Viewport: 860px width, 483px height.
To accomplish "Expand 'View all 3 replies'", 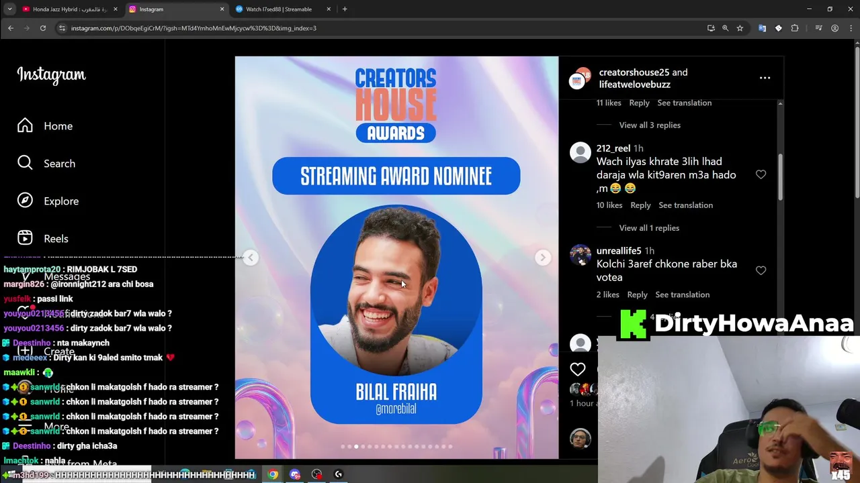I will click(x=650, y=125).
